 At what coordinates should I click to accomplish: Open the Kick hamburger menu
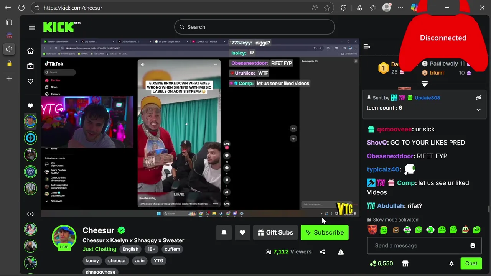point(32,27)
